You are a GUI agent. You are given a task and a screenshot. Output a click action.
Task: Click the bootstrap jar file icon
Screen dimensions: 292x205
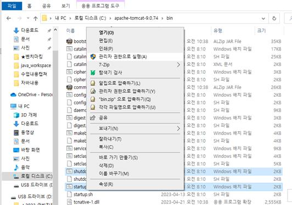click(x=69, y=41)
